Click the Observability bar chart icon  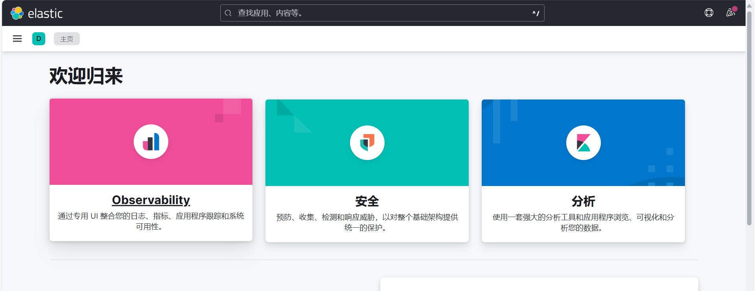coord(151,142)
